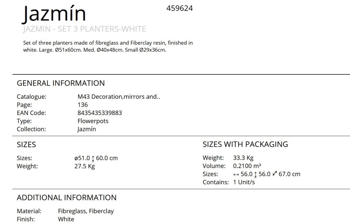Click the catalogue value M43 Decoration,mirrors and..
This screenshot has width=350, height=224.
coord(119,97)
